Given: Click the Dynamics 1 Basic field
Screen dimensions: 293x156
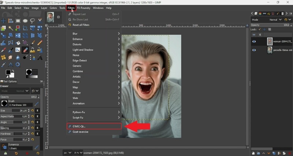Looking at the screenshot, I should pyautogui.click(x=21, y=148).
